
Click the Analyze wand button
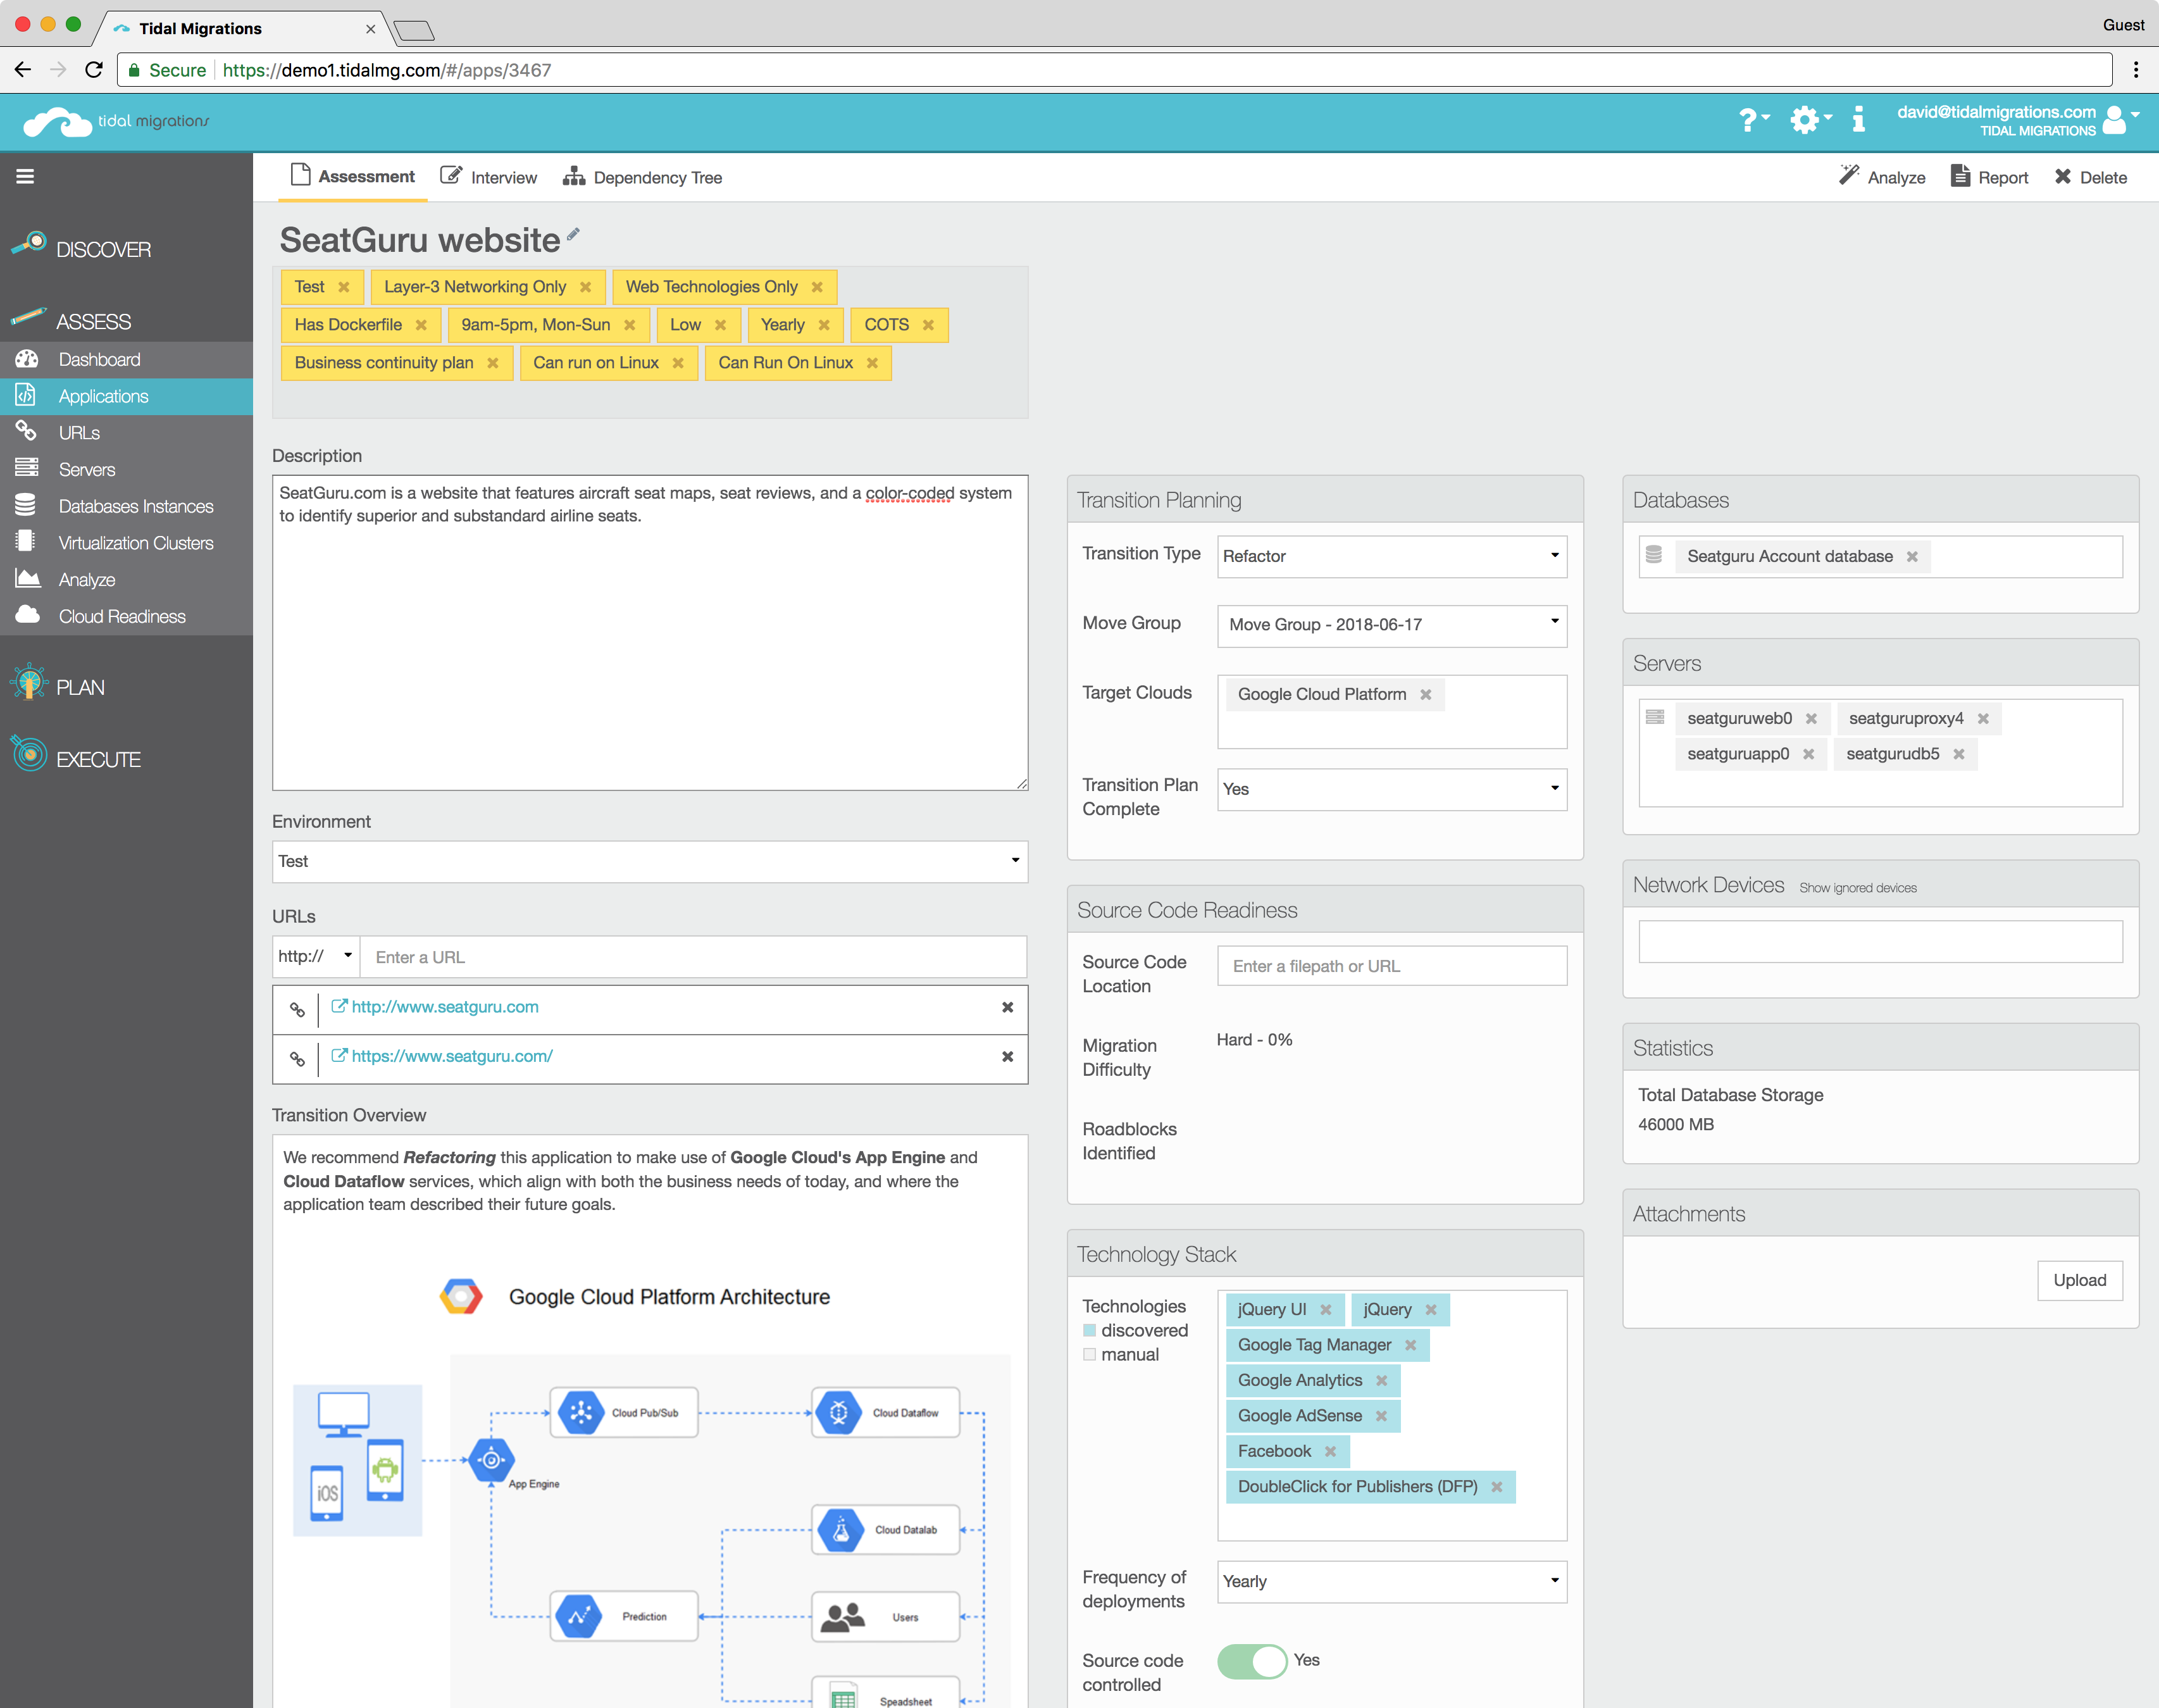[1882, 177]
